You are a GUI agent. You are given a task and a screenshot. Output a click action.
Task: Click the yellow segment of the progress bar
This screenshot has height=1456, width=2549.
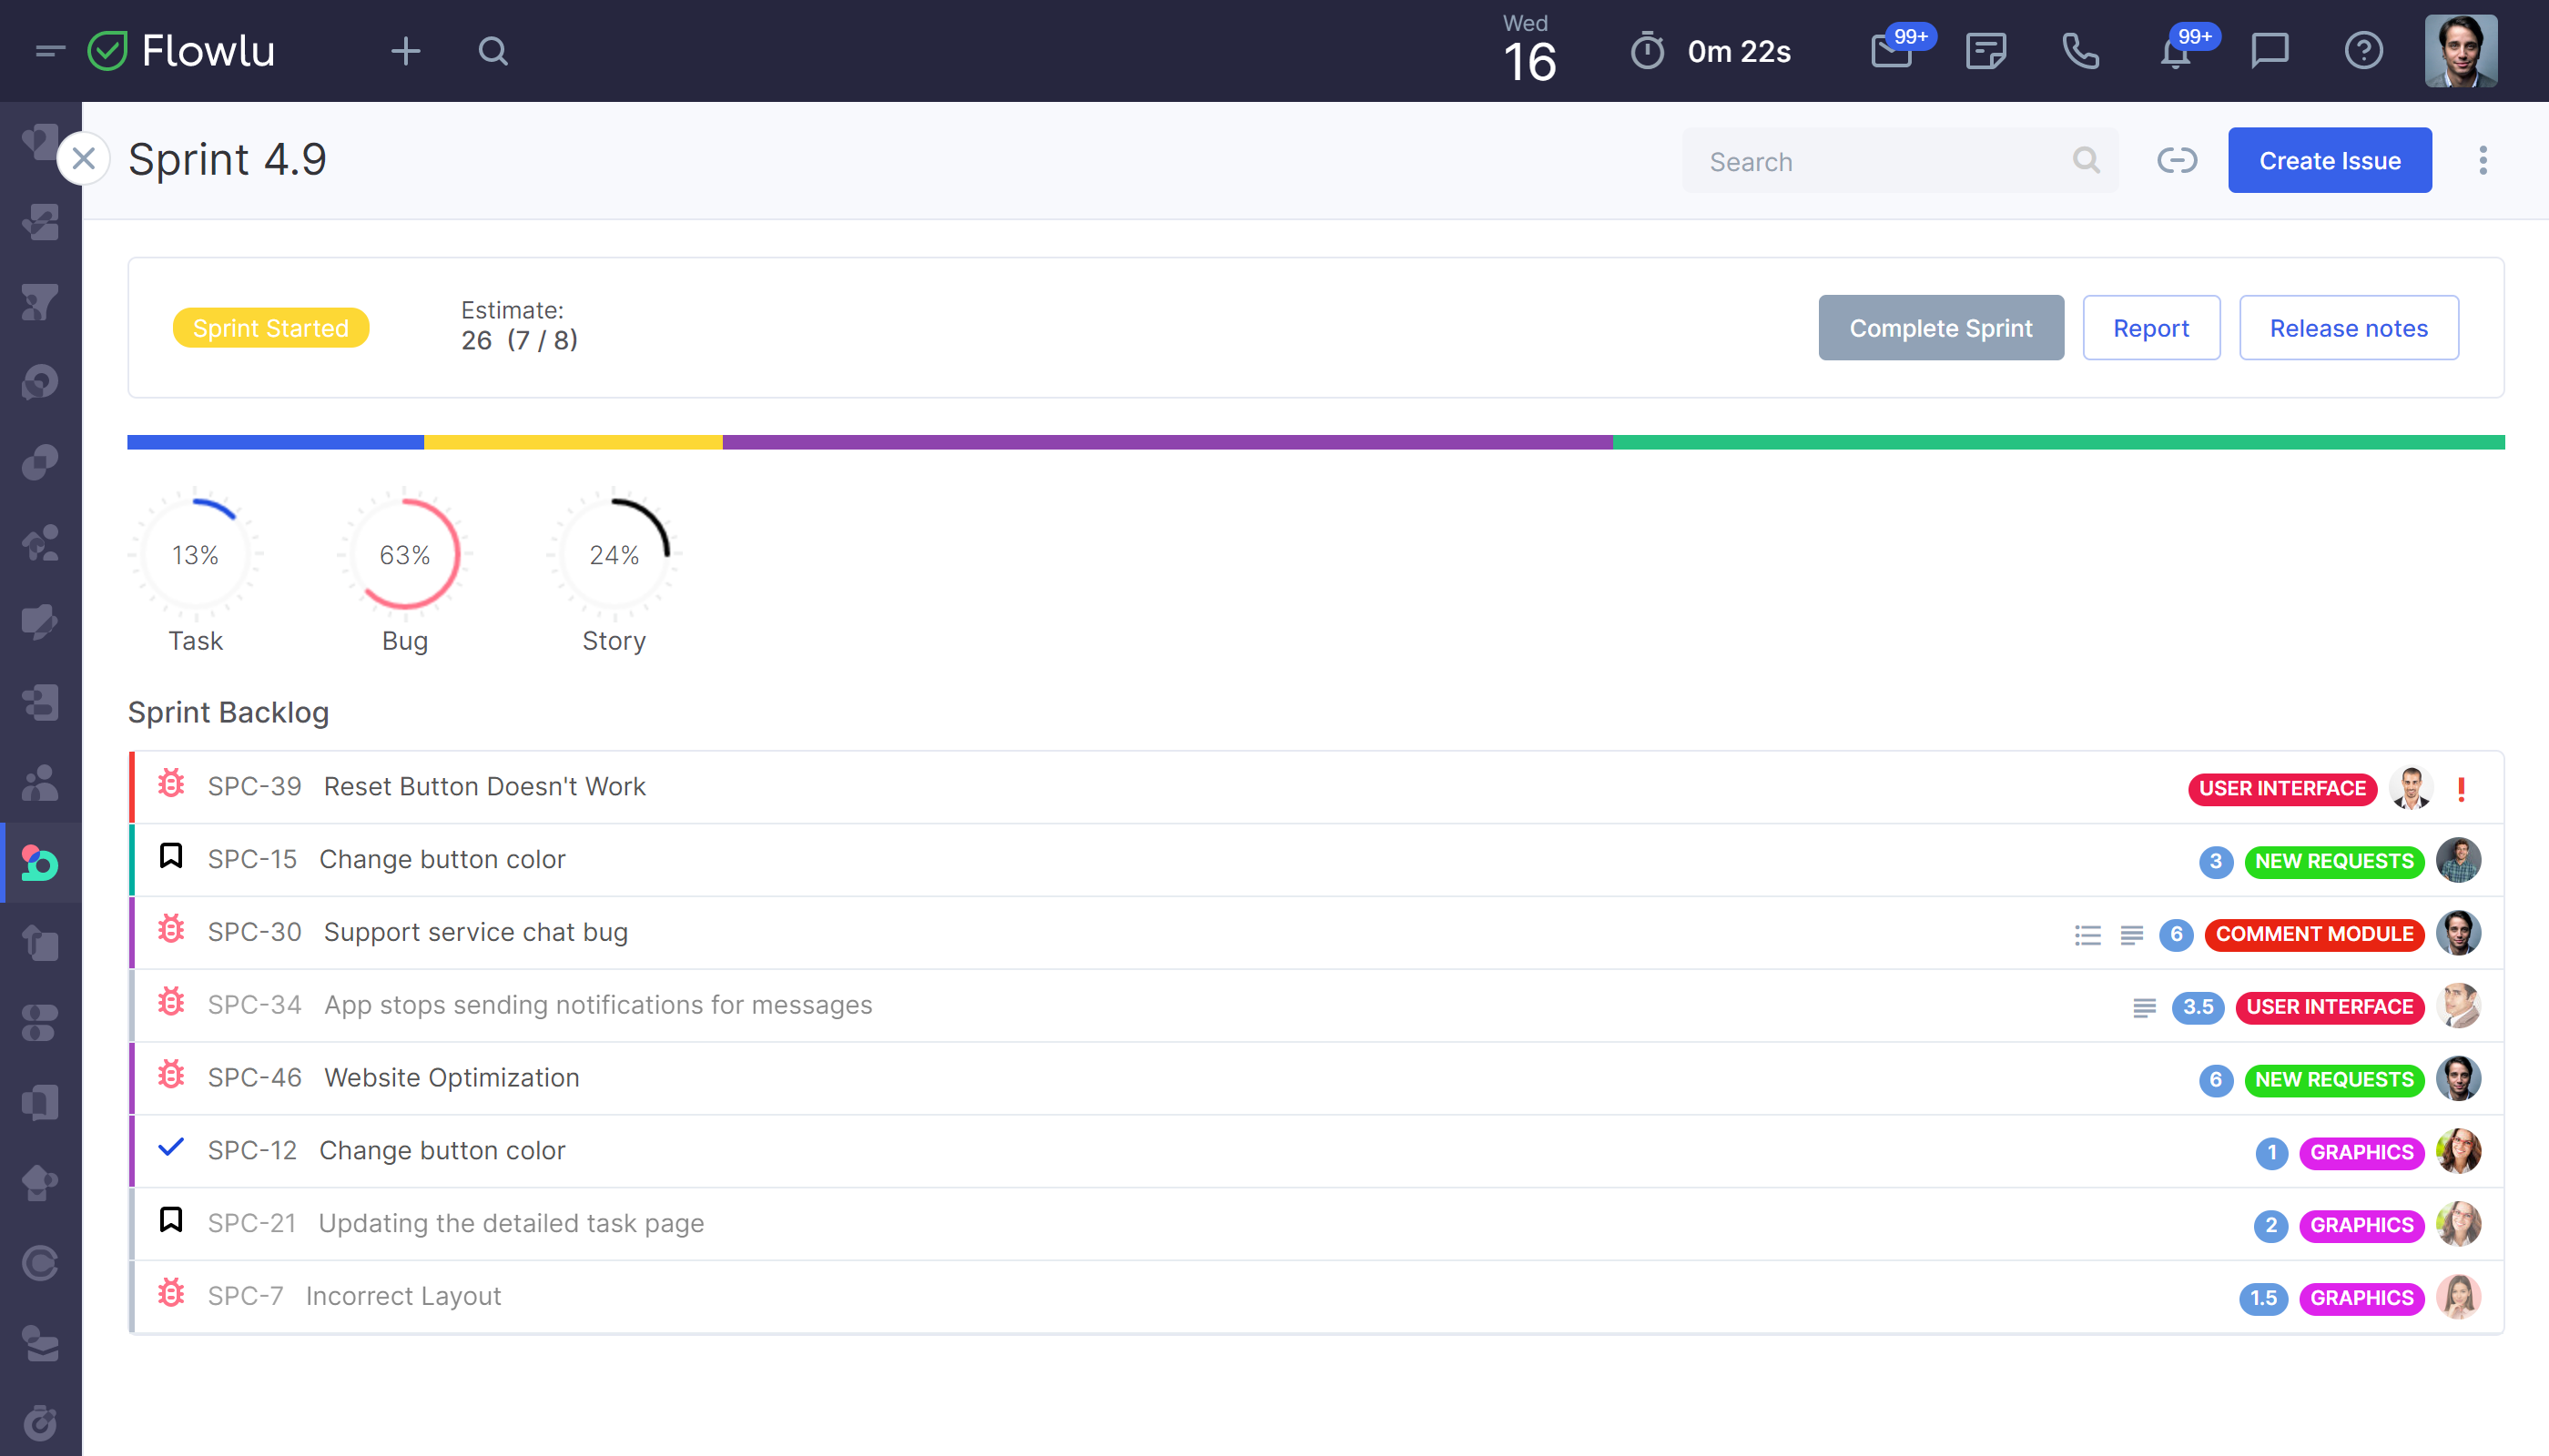574,442
